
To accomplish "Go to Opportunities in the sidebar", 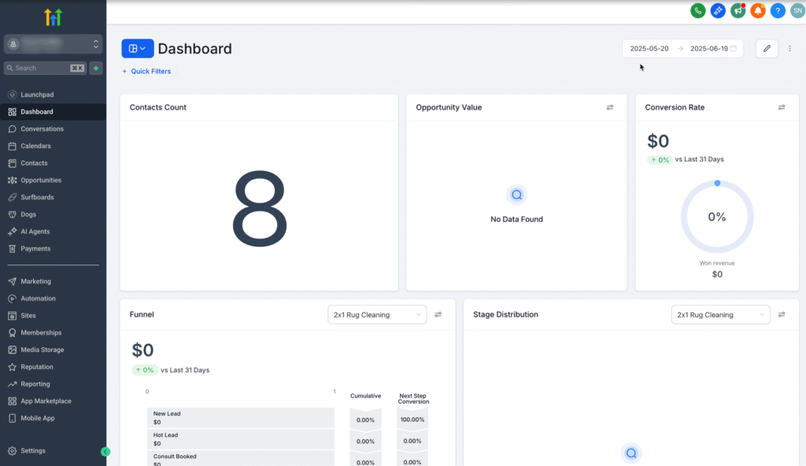I will click(41, 180).
